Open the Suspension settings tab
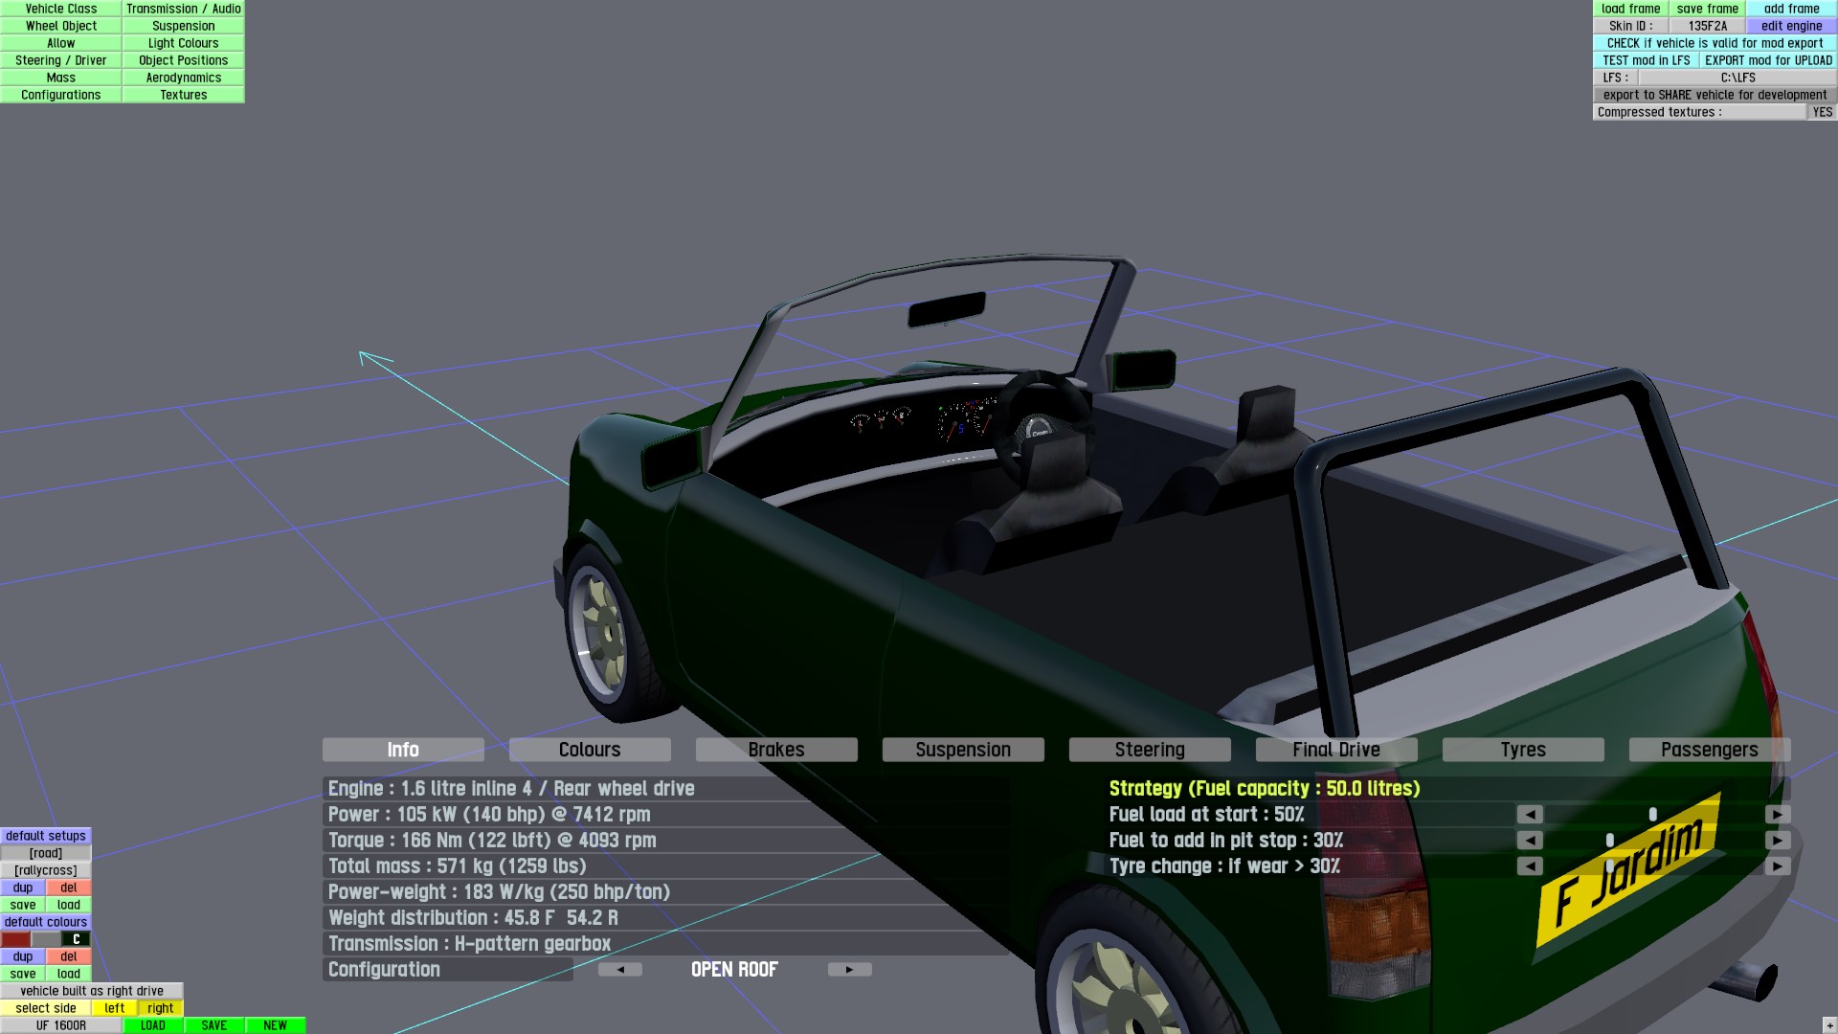1838x1034 pixels. tap(962, 750)
